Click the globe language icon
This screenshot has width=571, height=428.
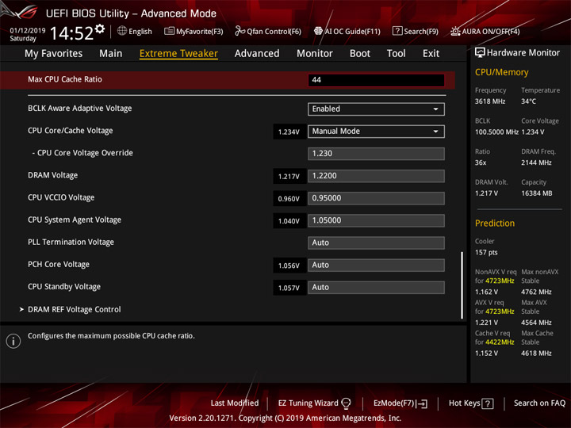tap(122, 31)
